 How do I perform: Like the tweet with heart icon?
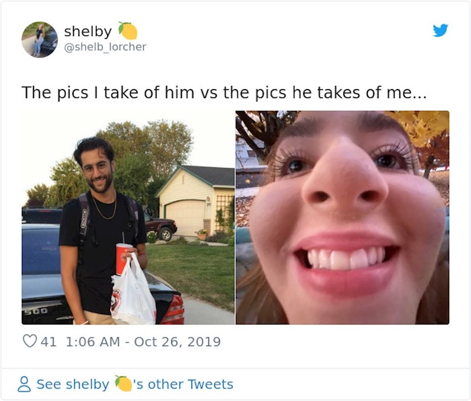[30, 341]
